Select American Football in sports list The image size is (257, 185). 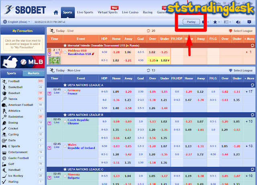(x=20, y=105)
